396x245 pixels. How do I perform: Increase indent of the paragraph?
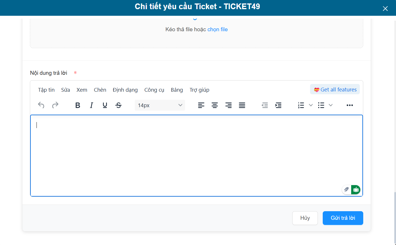[x=278, y=105]
